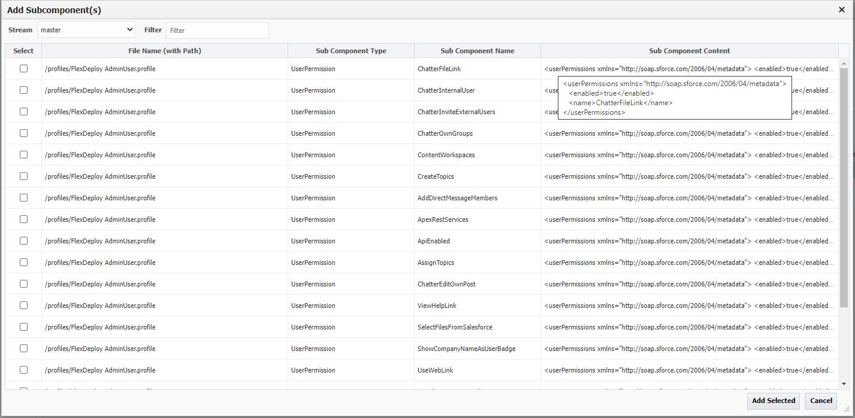Image resolution: width=855 pixels, height=418 pixels.
Task: Check the ChatterEditOwnPost row checkbox
Action: [x=23, y=284]
